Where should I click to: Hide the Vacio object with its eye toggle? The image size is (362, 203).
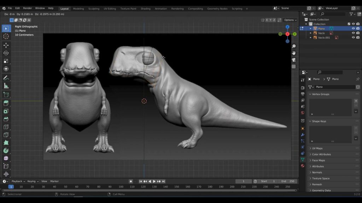tap(354, 33)
